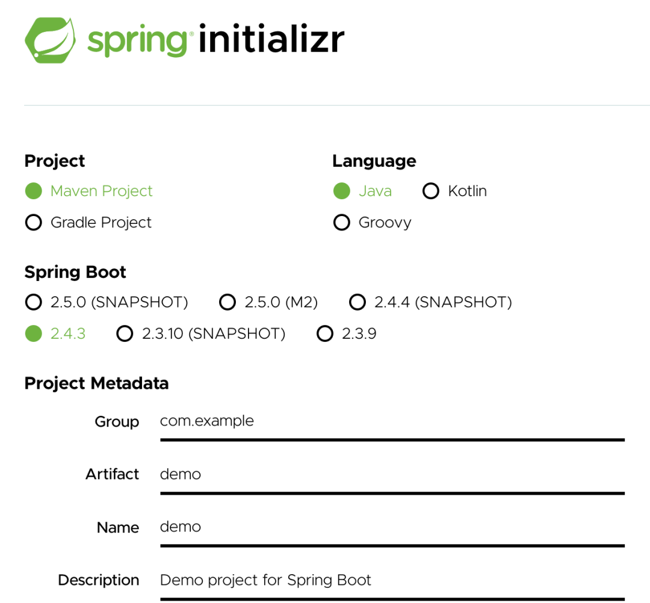Click the spring initializr title text
This screenshot has height=603, width=650.
(216, 40)
